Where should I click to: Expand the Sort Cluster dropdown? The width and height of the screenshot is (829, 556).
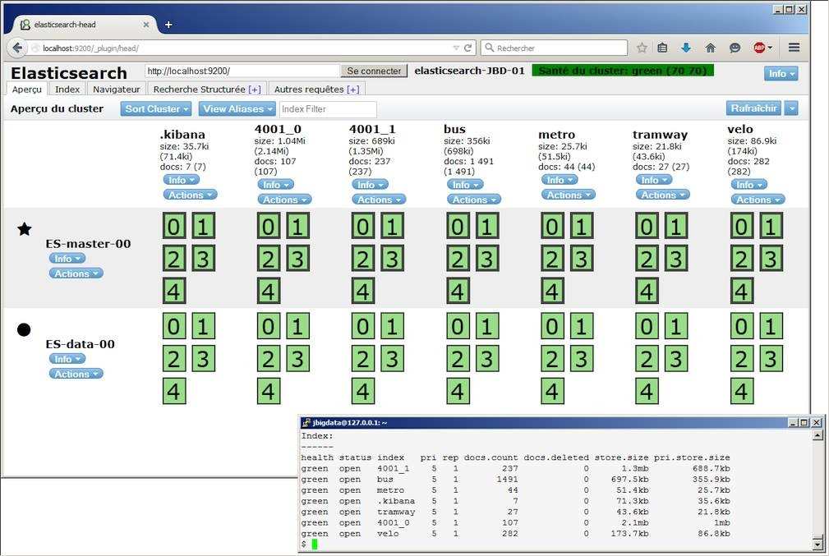point(156,108)
